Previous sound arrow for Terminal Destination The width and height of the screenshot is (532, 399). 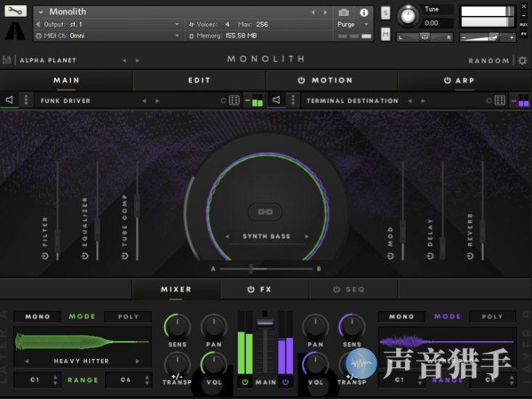click(410, 101)
